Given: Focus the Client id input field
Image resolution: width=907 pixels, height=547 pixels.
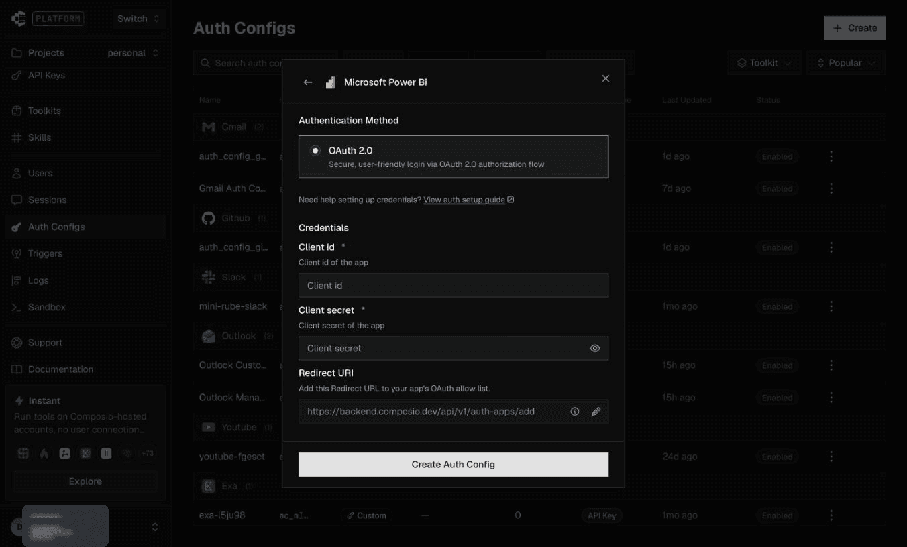Looking at the screenshot, I should 453,286.
